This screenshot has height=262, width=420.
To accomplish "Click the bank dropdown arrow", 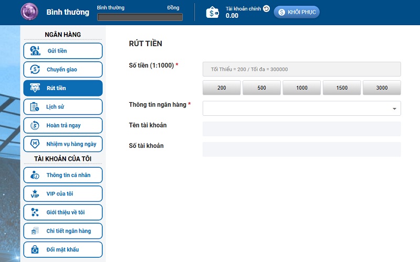I will click(394, 109).
